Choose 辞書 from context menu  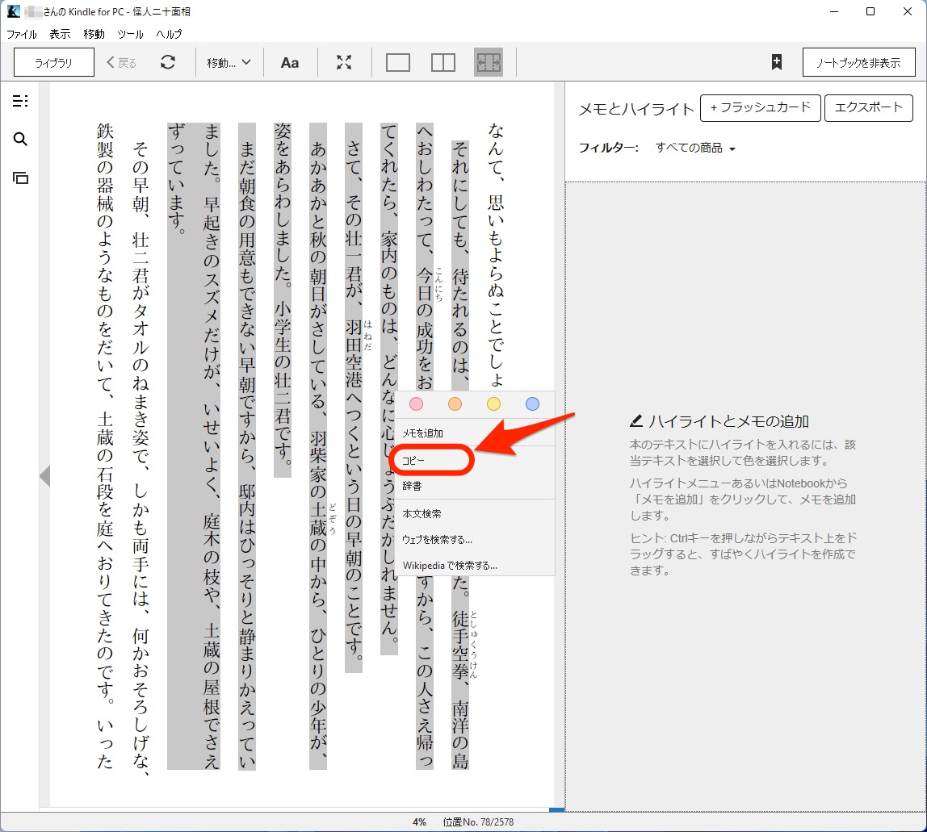(x=476, y=486)
